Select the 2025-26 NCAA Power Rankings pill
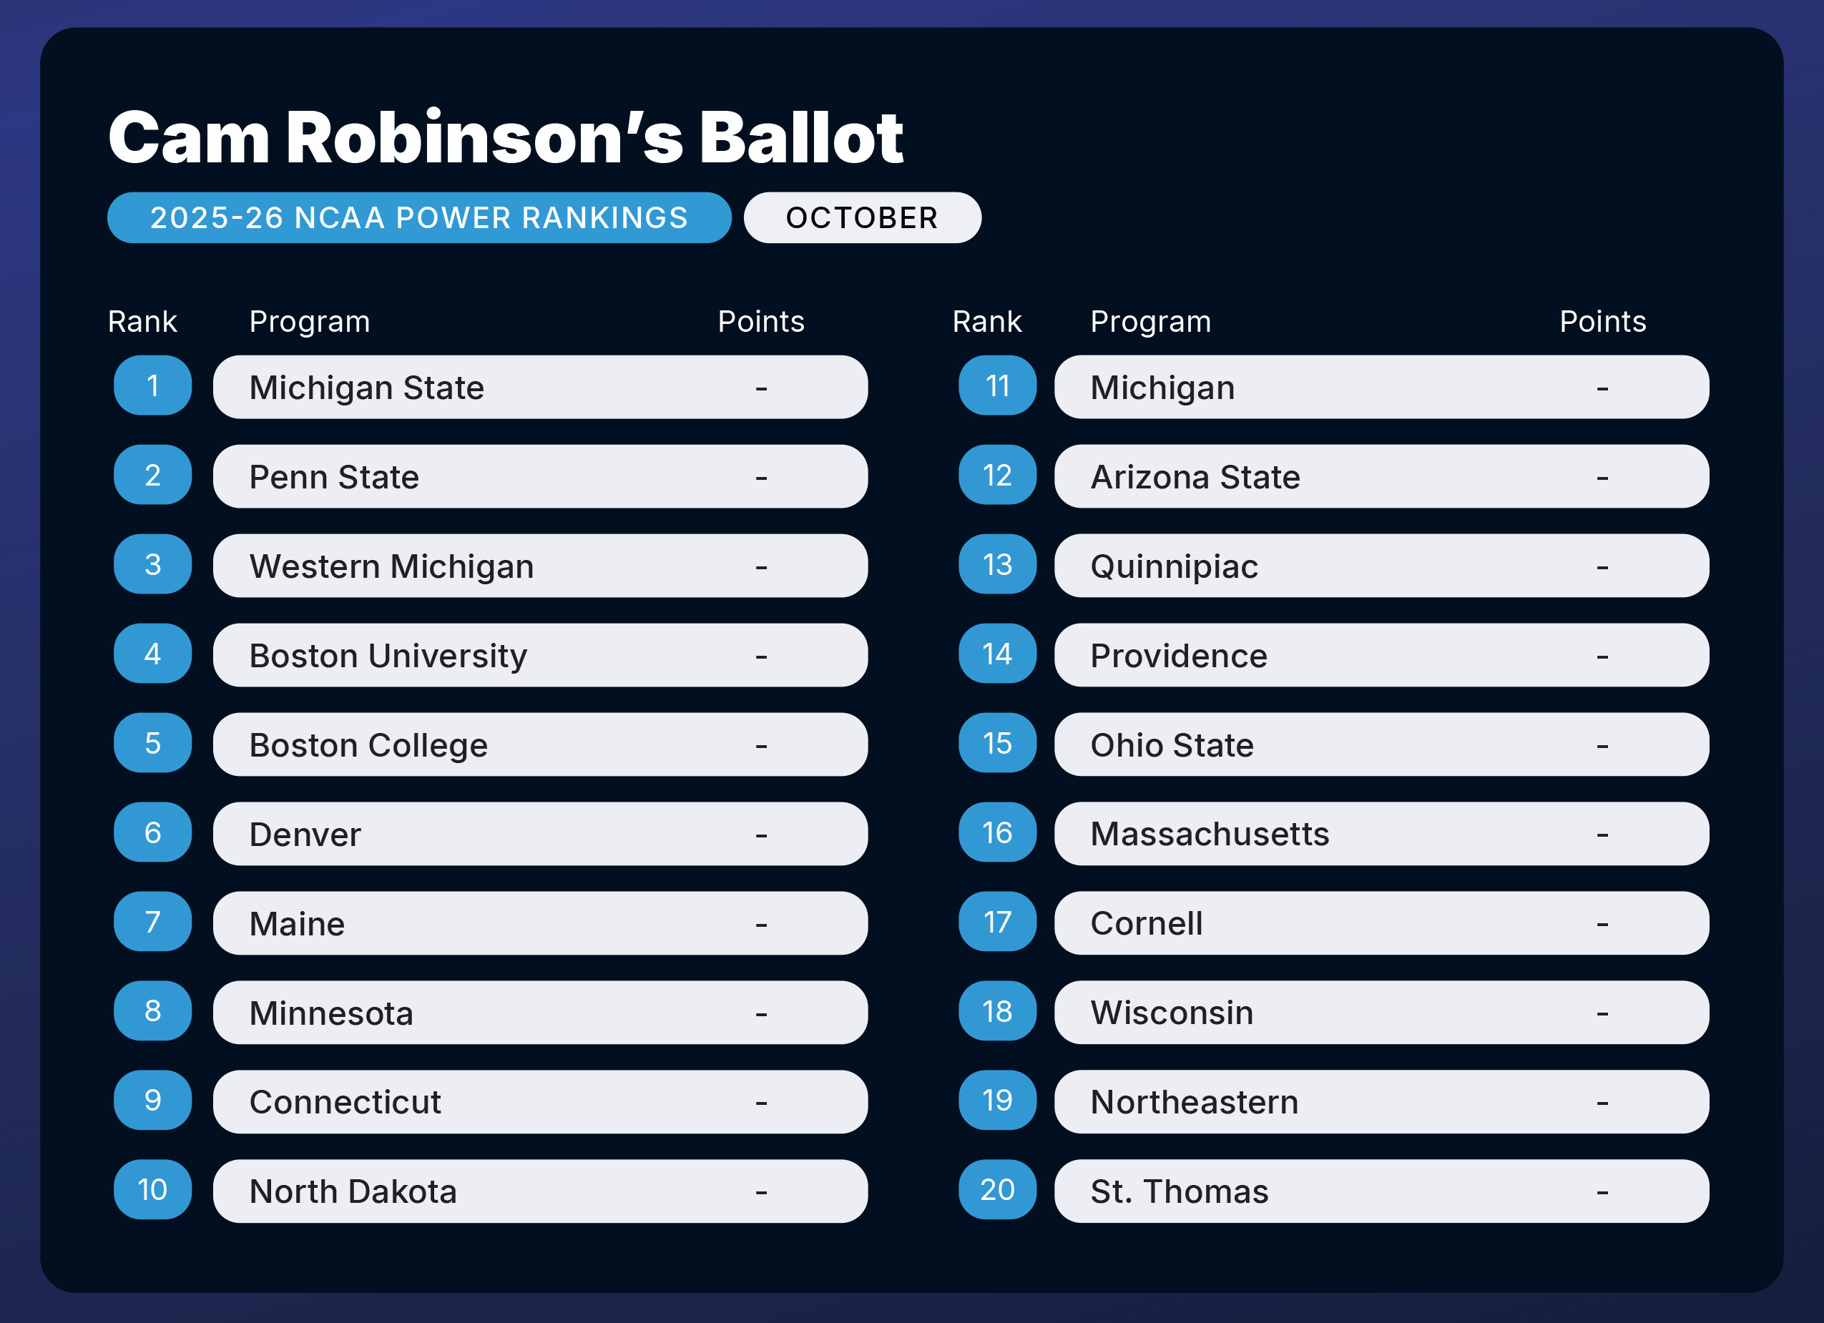The height and width of the screenshot is (1323, 1824). (x=419, y=218)
